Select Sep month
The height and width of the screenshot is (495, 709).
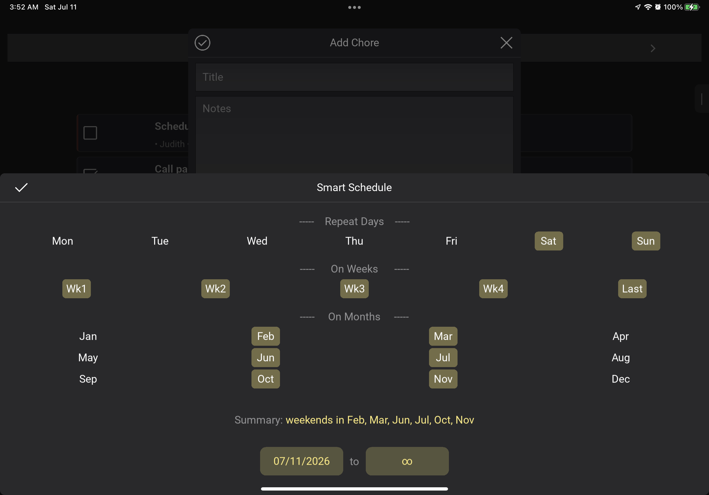pyautogui.click(x=88, y=379)
